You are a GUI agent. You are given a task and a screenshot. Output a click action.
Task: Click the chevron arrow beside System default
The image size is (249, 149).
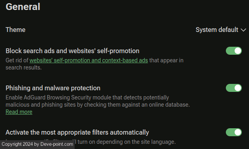243,30
